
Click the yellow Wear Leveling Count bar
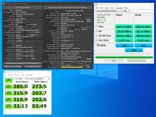click(72, 67)
